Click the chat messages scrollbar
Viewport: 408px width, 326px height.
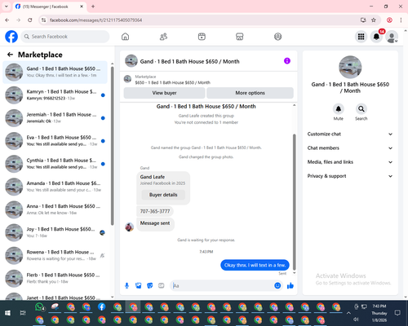(294, 201)
